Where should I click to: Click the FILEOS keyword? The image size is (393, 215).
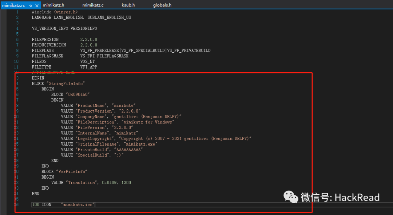[39, 62]
